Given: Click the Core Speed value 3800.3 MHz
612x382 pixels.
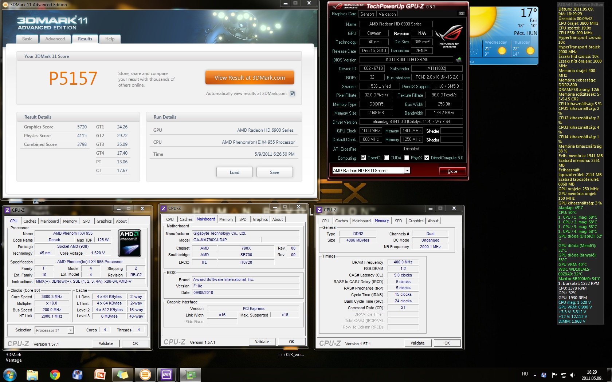Looking at the screenshot, I should tap(52, 297).
